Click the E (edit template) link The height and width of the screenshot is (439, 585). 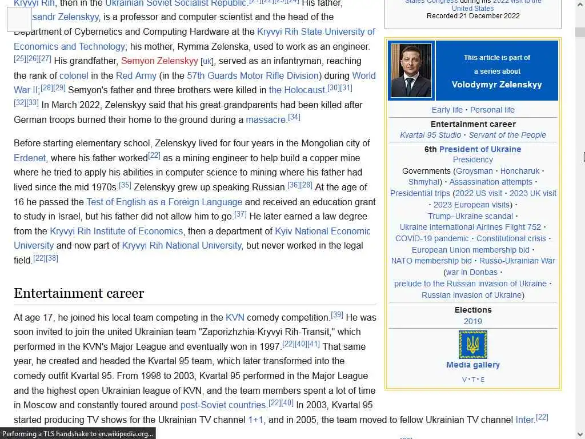coord(482,380)
